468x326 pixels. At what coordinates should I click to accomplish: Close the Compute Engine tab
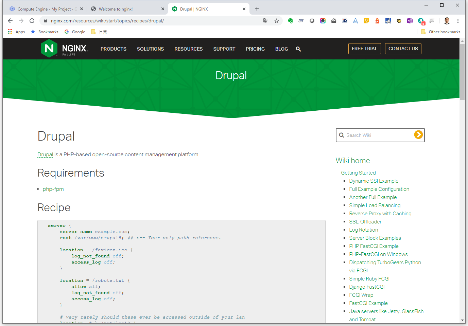coord(82,9)
